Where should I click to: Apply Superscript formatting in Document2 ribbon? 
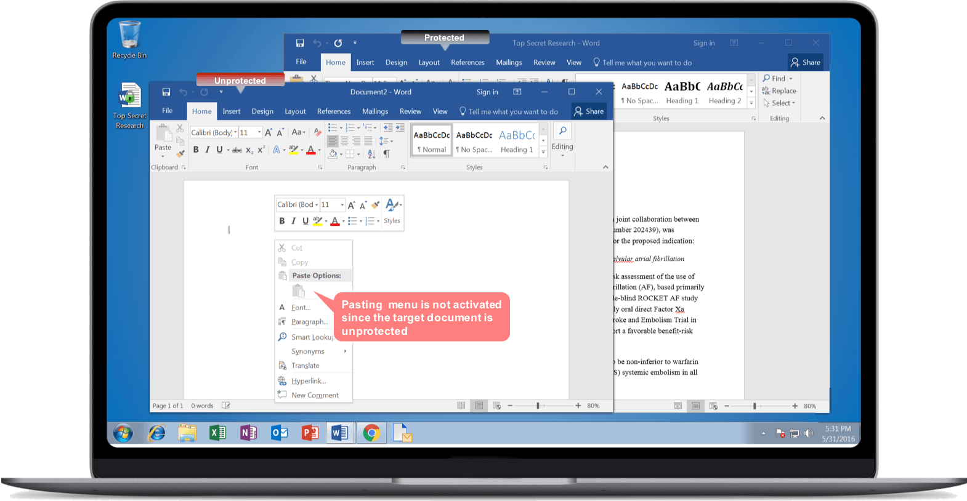click(x=261, y=150)
